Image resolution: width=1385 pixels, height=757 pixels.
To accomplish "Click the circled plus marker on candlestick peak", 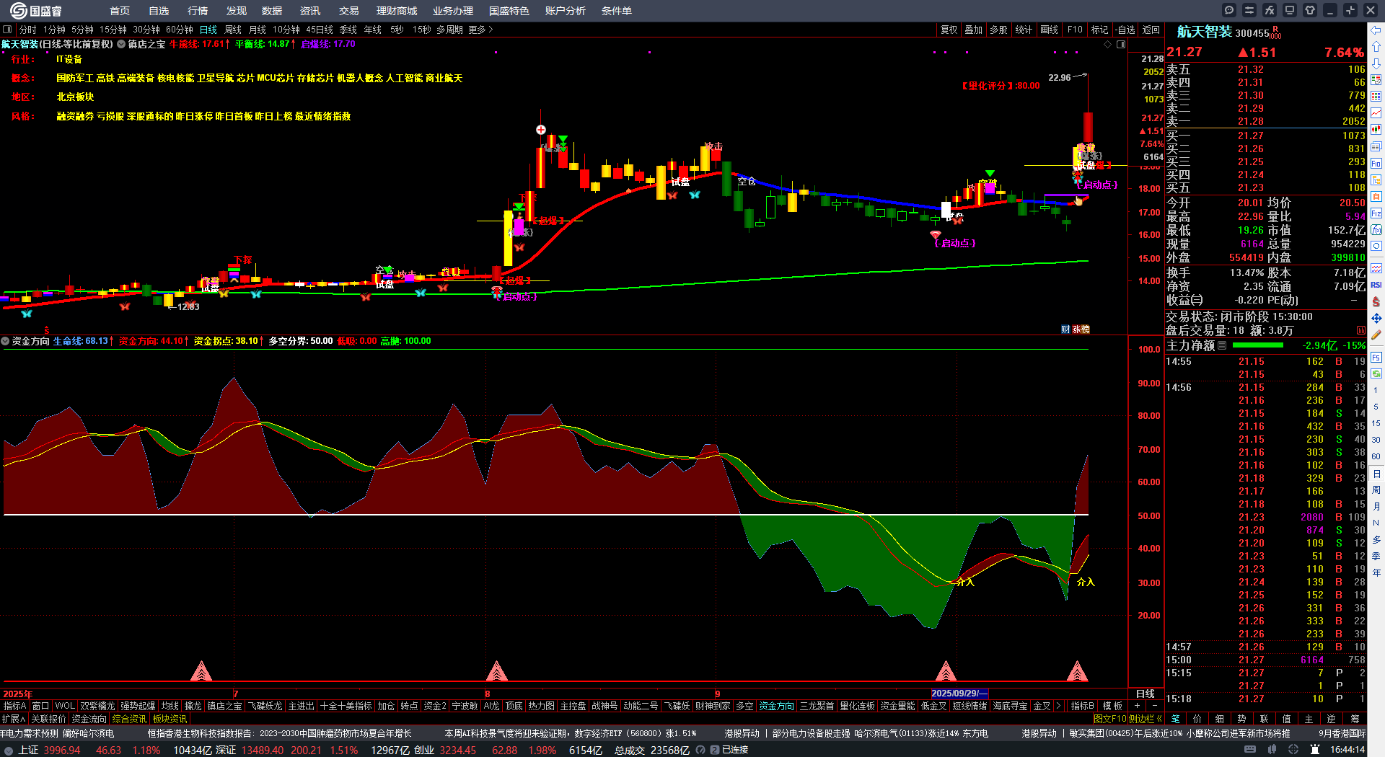I will point(541,130).
